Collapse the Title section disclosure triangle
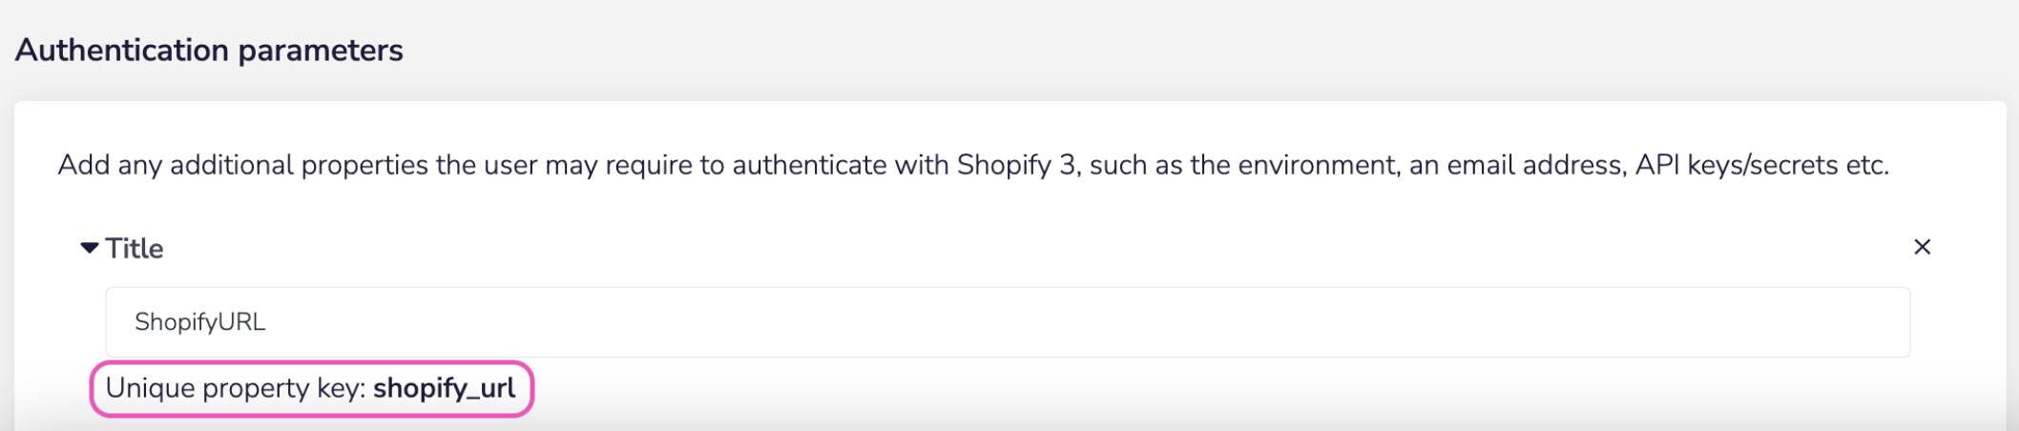The image size is (2019, 431). [90, 248]
